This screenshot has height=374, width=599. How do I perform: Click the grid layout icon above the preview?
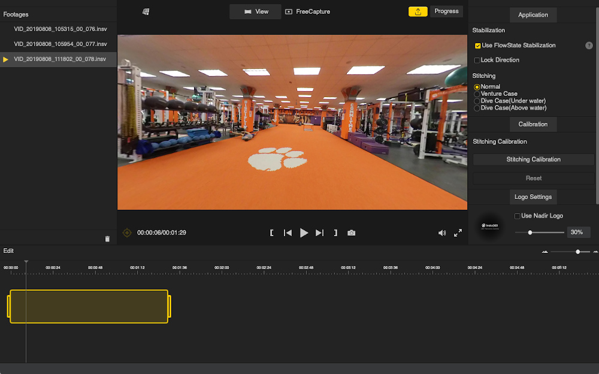[146, 12]
